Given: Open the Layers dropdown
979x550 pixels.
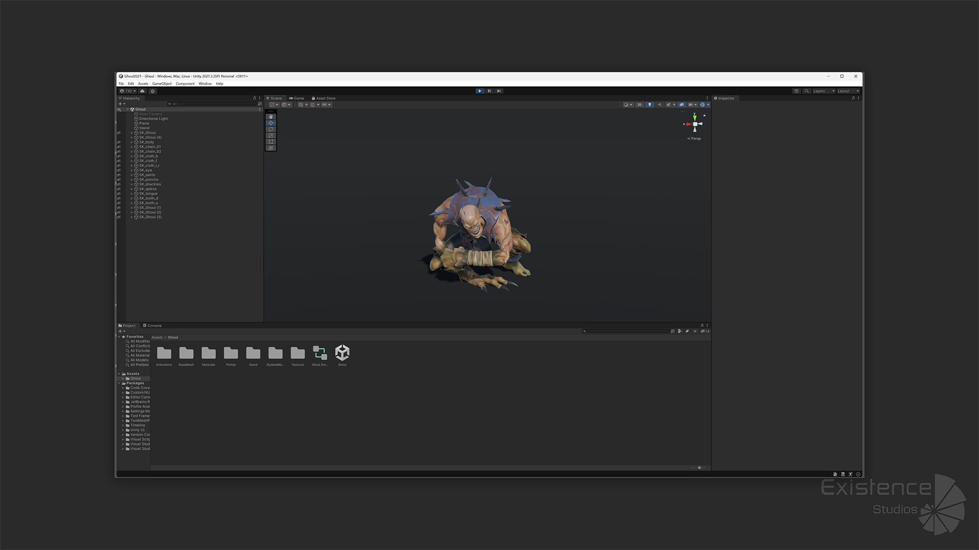Looking at the screenshot, I should click(x=824, y=91).
